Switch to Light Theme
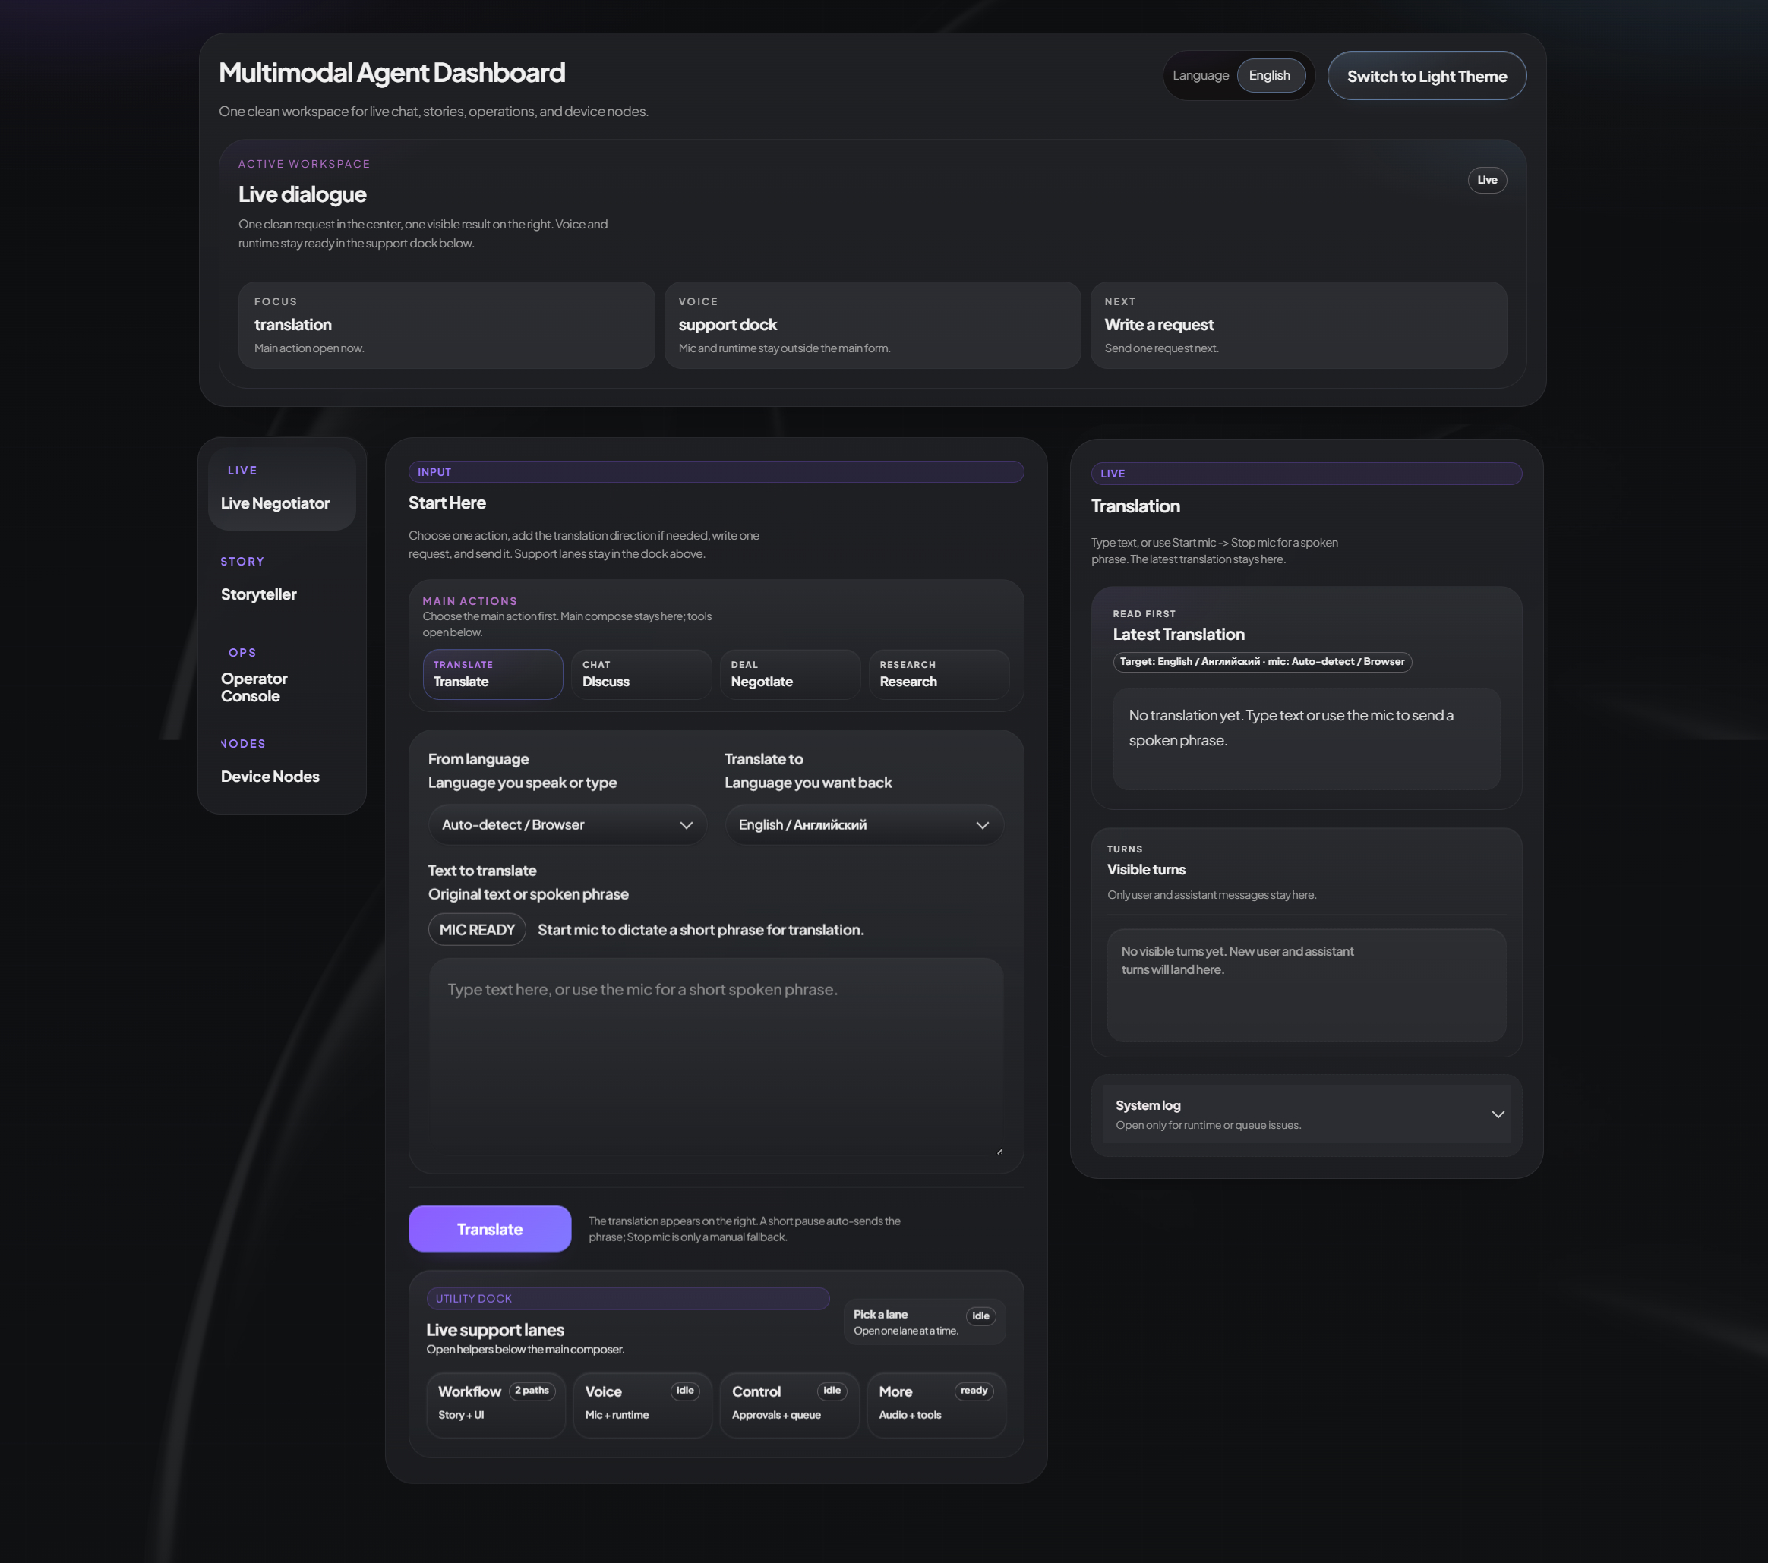Screen dimensions: 1768x1563 coord(1425,76)
